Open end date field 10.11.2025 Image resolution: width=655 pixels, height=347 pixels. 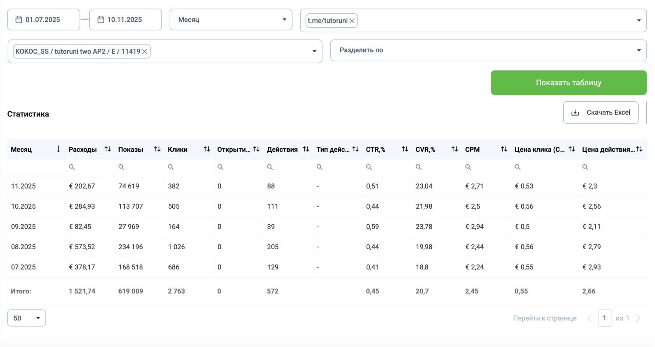[126, 19]
